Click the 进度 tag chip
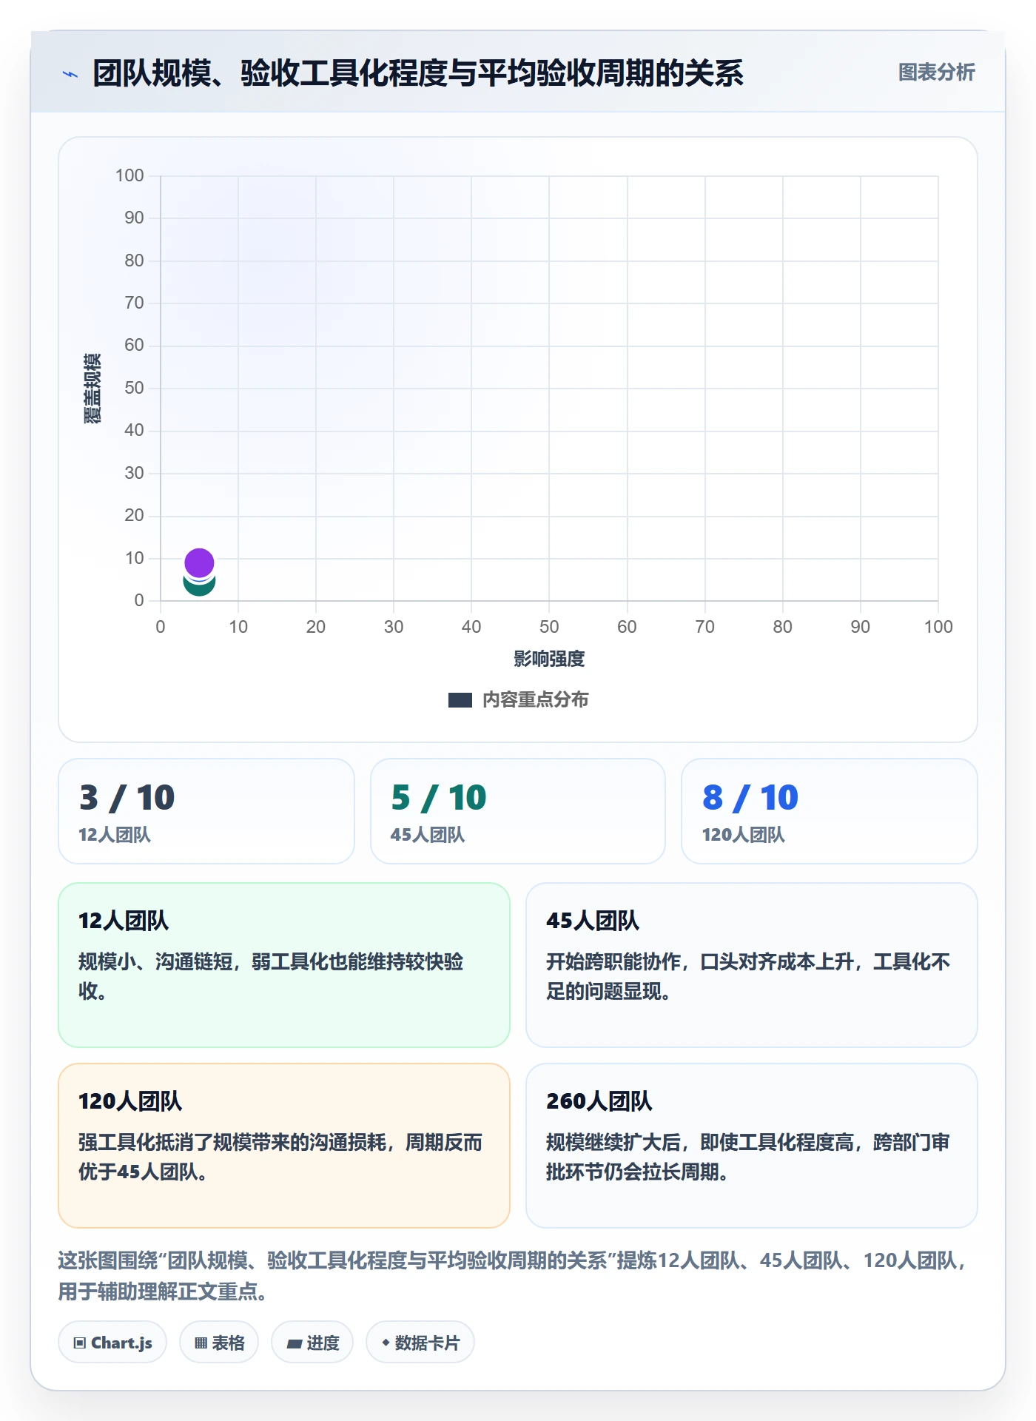This screenshot has width=1036, height=1421. coord(312,1343)
